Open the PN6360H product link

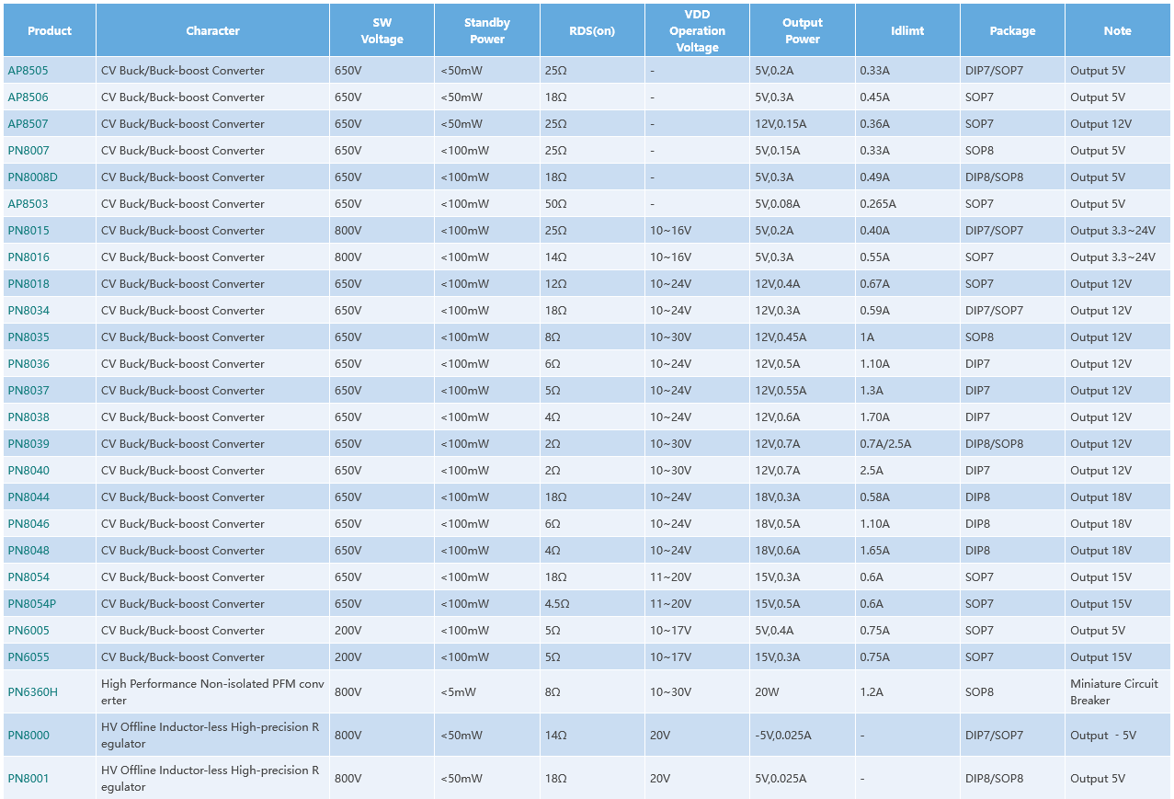tap(32, 692)
